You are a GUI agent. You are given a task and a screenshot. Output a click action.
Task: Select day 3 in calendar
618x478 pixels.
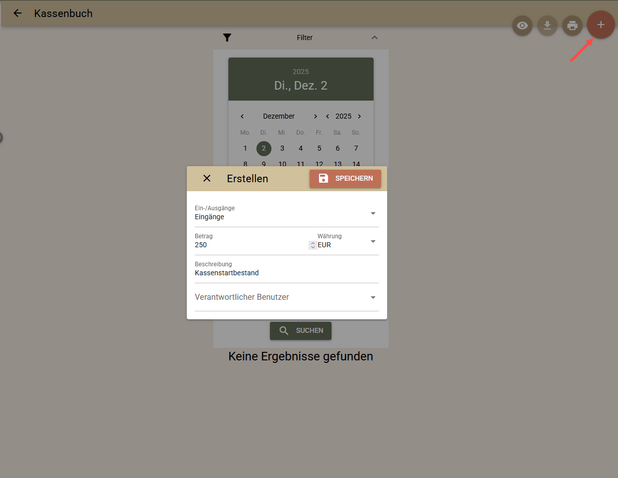(282, 149)
